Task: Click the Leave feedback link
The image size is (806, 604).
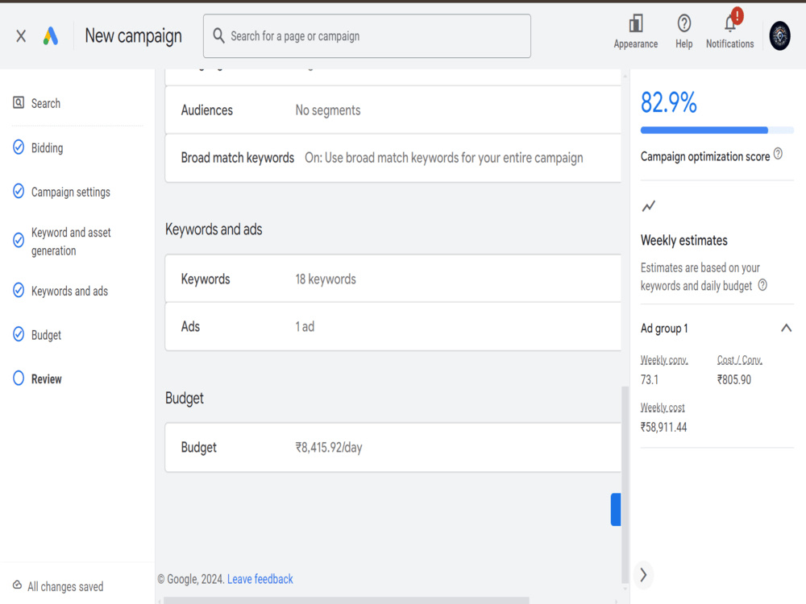Action: click(x=260, y=579)
